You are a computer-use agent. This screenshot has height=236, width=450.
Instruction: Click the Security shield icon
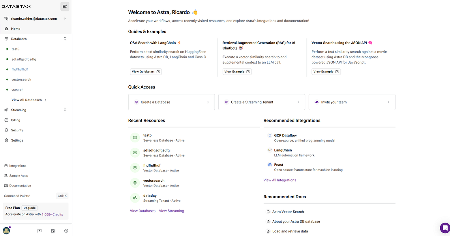coord(6,130)
